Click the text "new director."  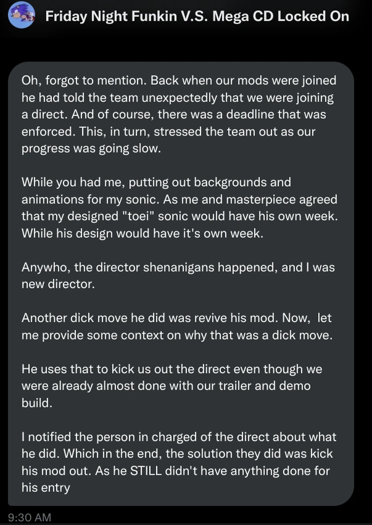(58, 284)
